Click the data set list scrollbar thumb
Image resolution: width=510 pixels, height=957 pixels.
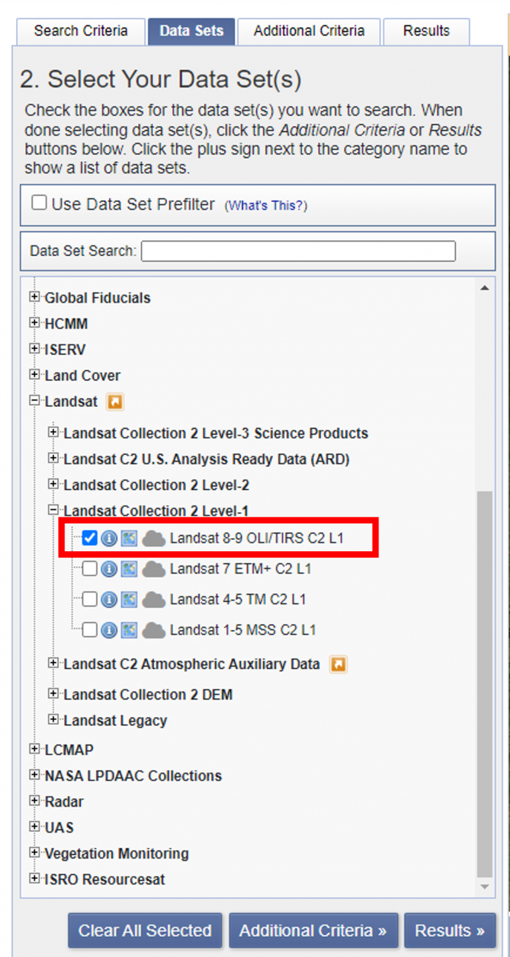pos(485,684)
